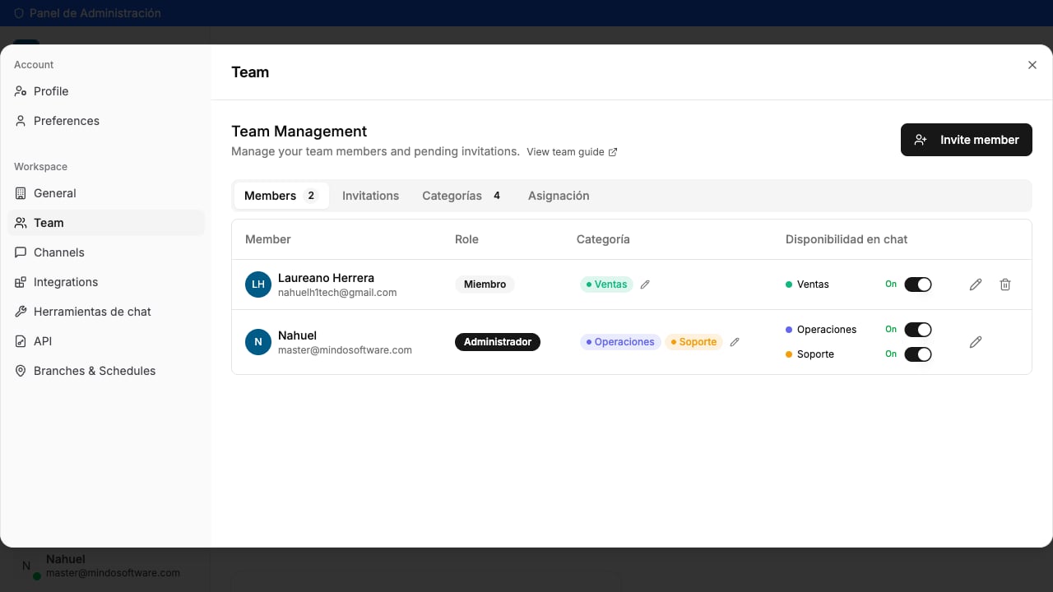Click the edit pencil for Nahuel's row
Image resolution: width=1053 pixels, height=592 pixels.
tap(976, 342)
